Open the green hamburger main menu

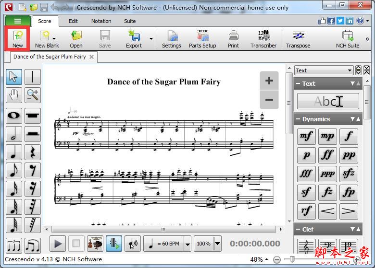[18, 21]
